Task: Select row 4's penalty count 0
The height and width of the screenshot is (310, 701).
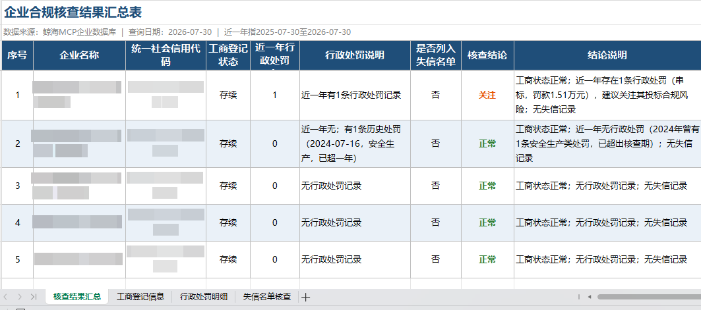Action: click(275, 222)
